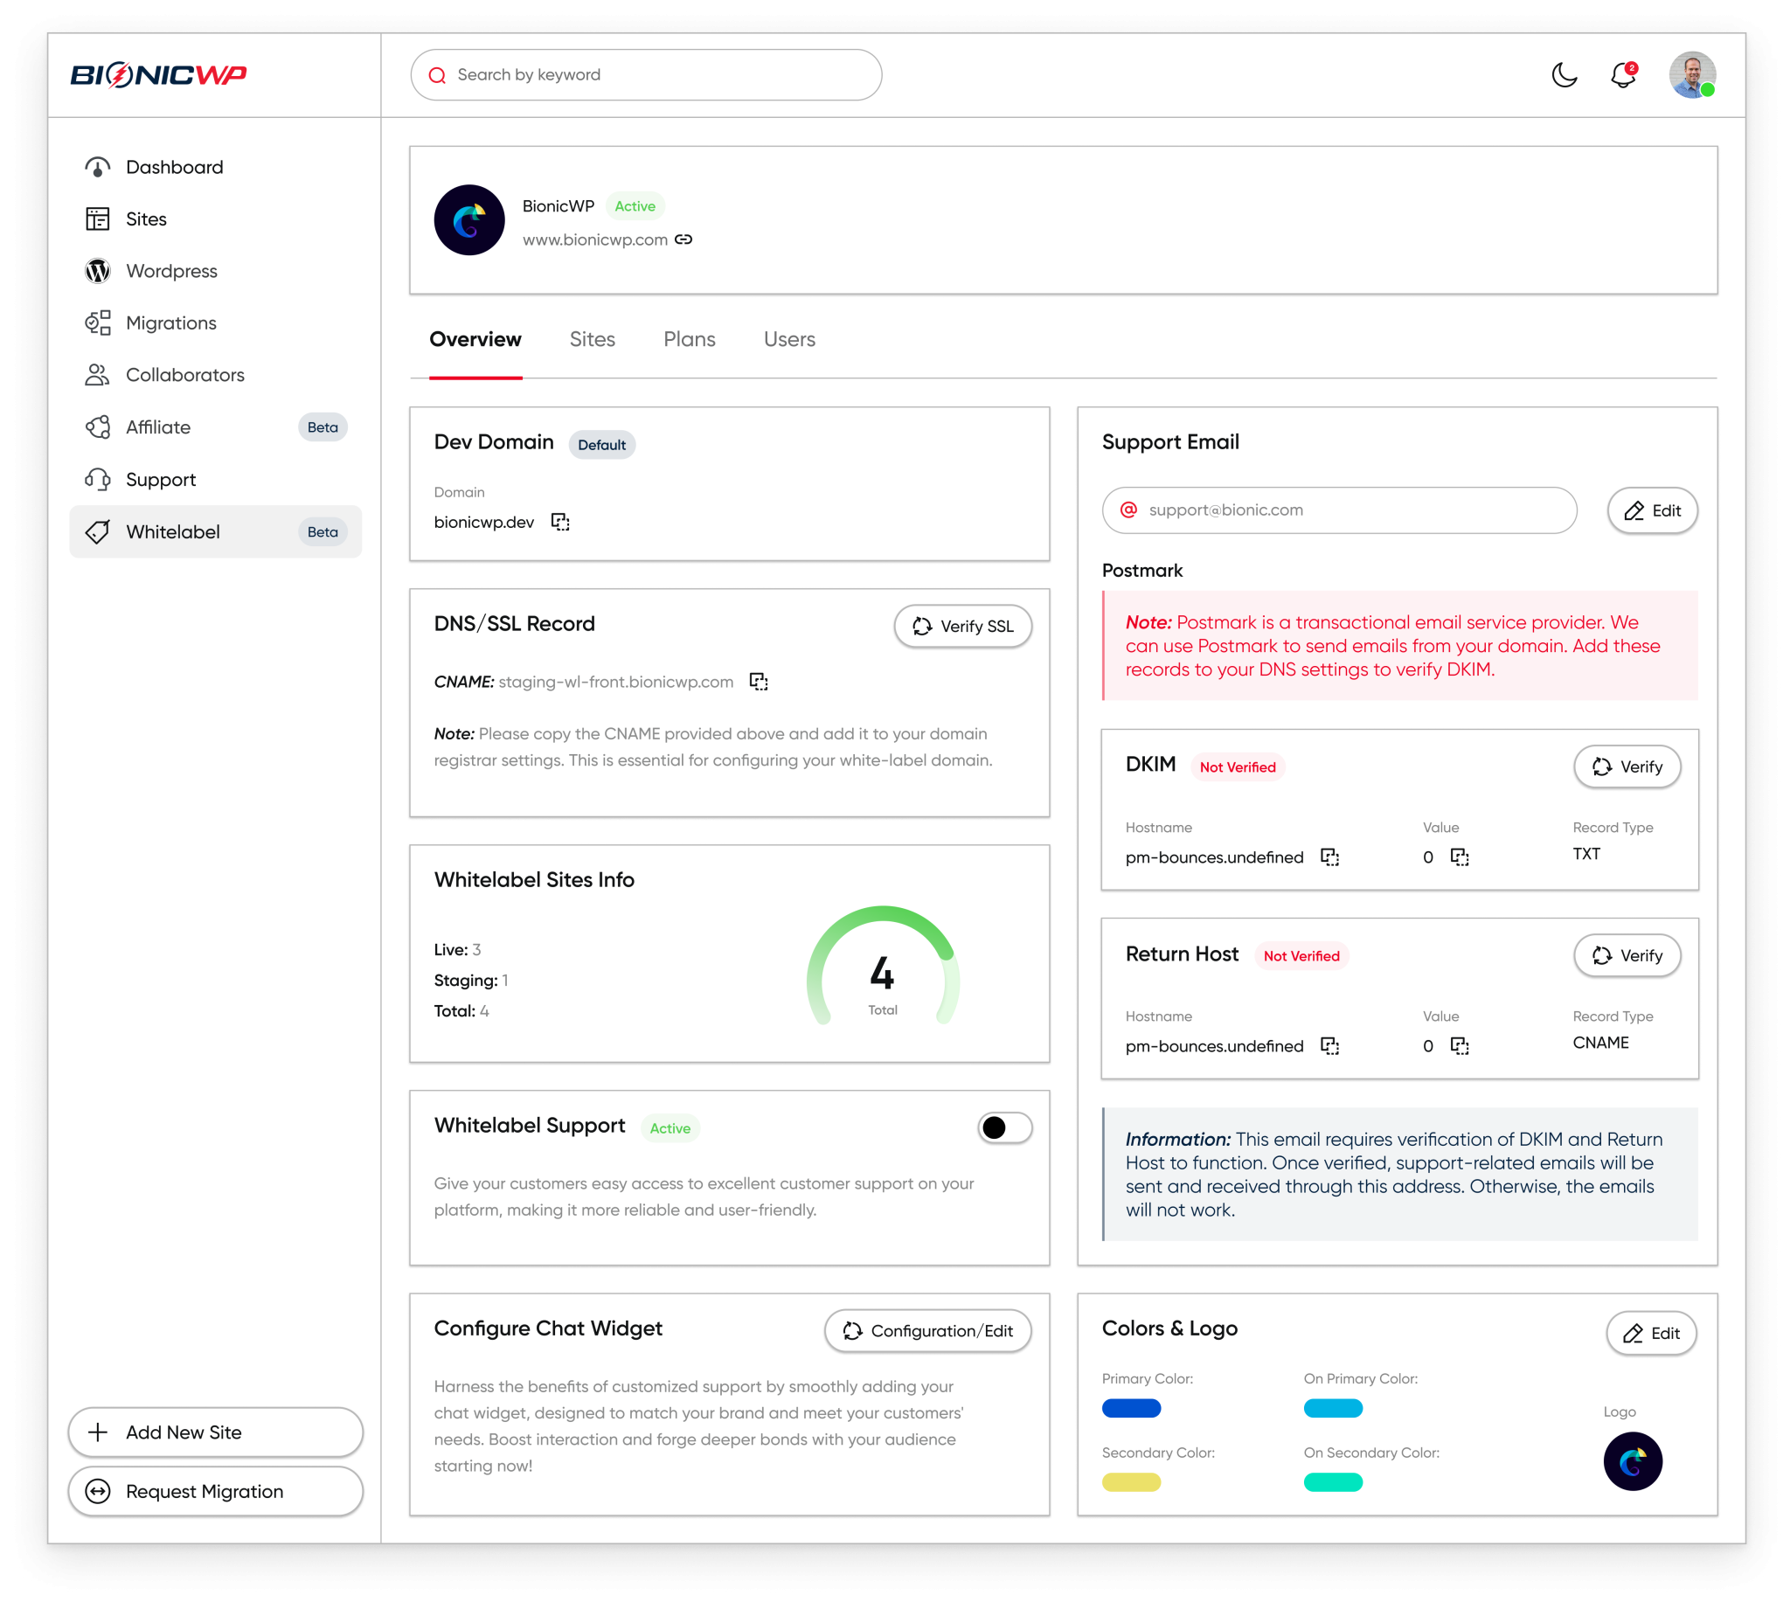Click the Verify SSL button
1790x1602 pixels.
tap(963, 626)
